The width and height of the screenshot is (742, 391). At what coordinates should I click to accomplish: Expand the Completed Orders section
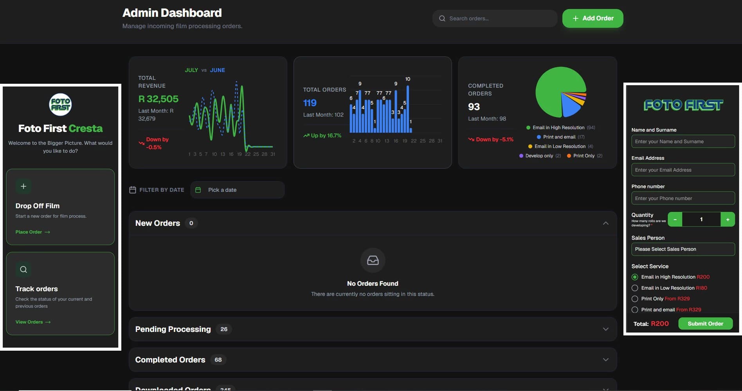[x=606, y=360]
